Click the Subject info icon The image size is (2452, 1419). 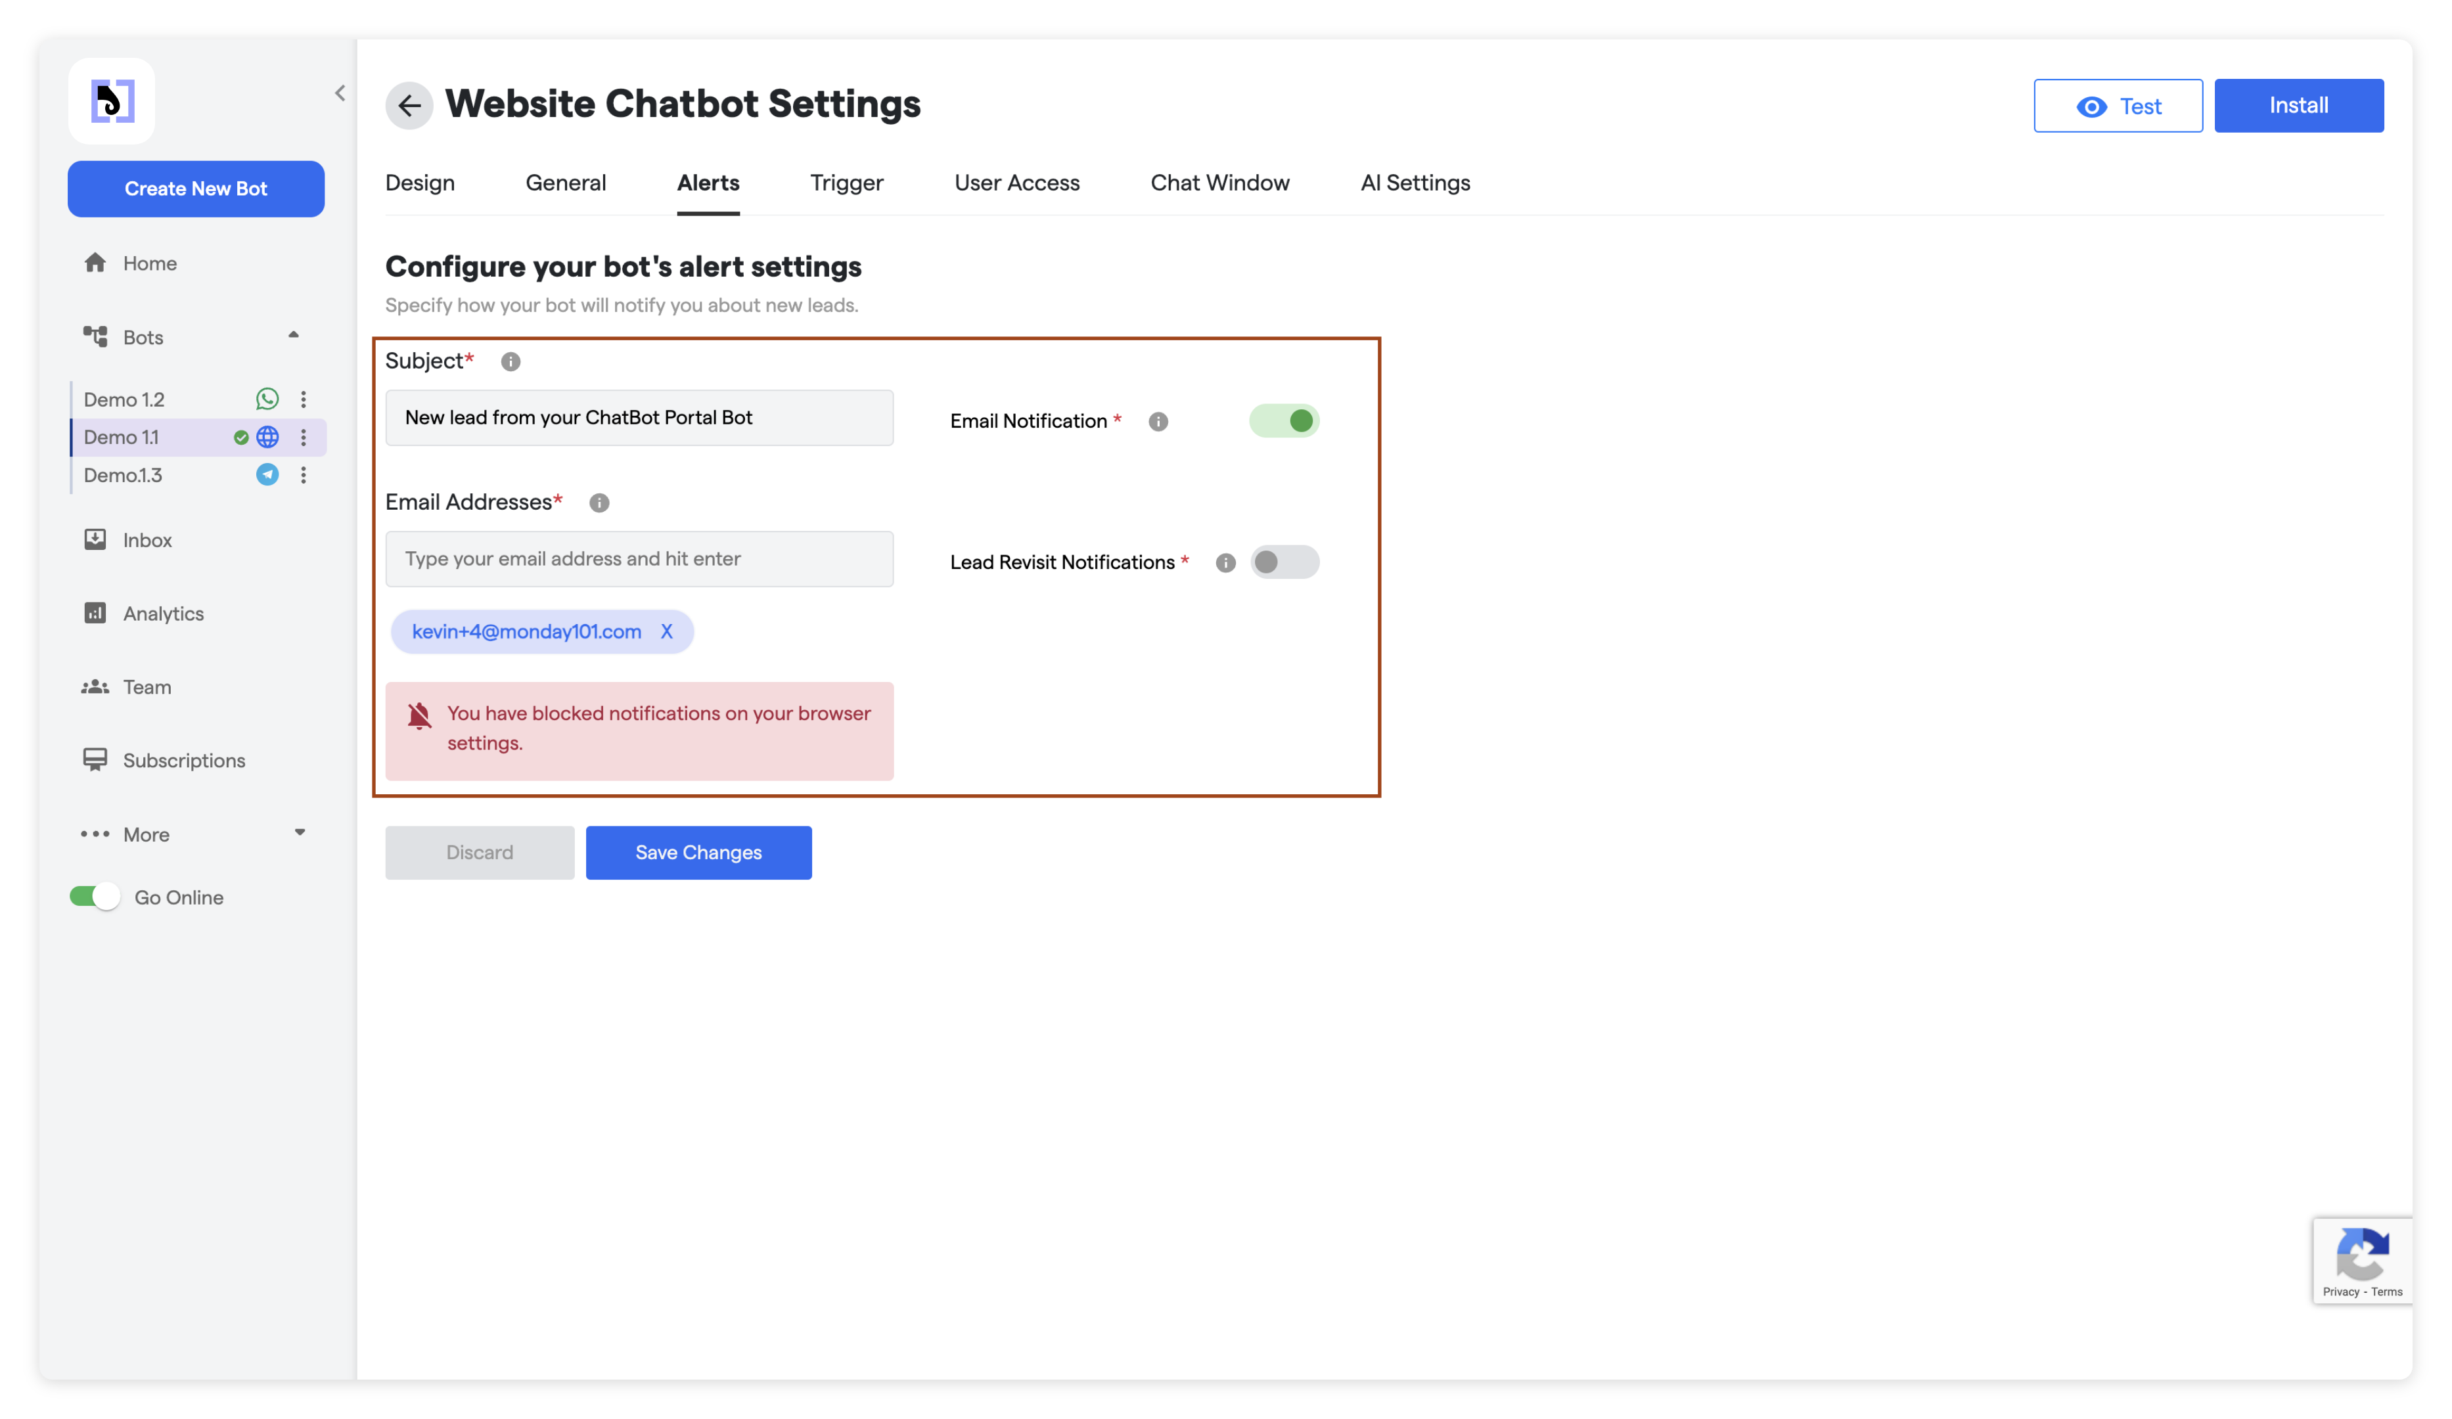tap(510, 362)
